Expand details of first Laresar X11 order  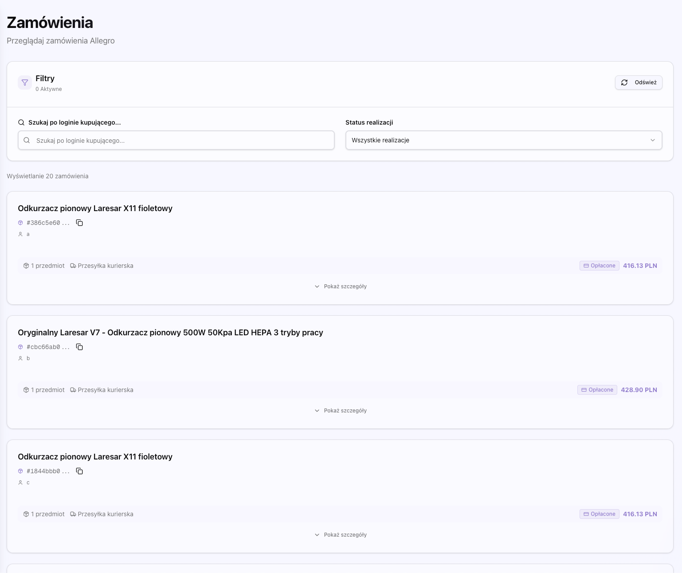341,286
